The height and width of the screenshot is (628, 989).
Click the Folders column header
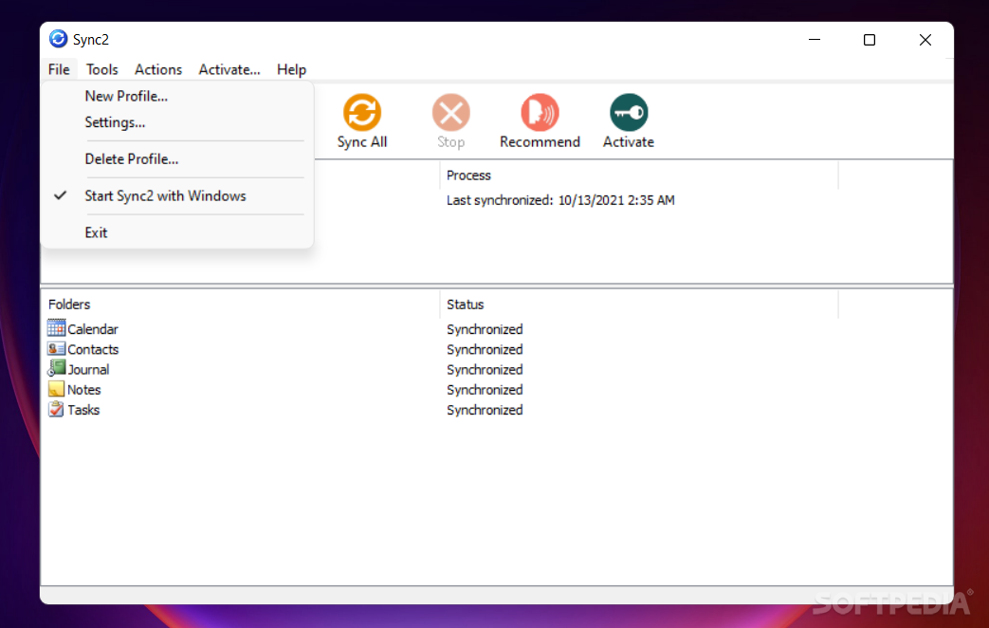click(240, 305)
